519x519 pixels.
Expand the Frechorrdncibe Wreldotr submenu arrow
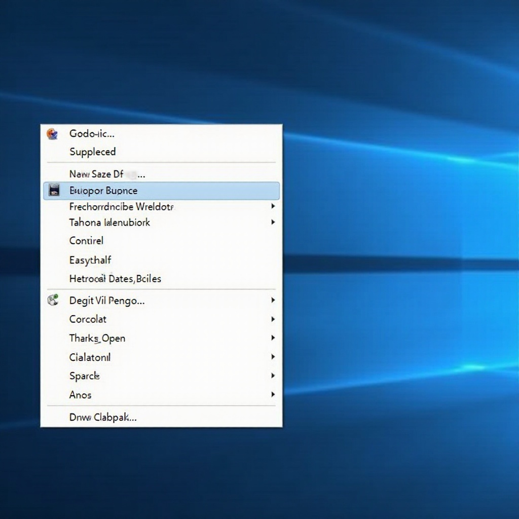[273, 206]
